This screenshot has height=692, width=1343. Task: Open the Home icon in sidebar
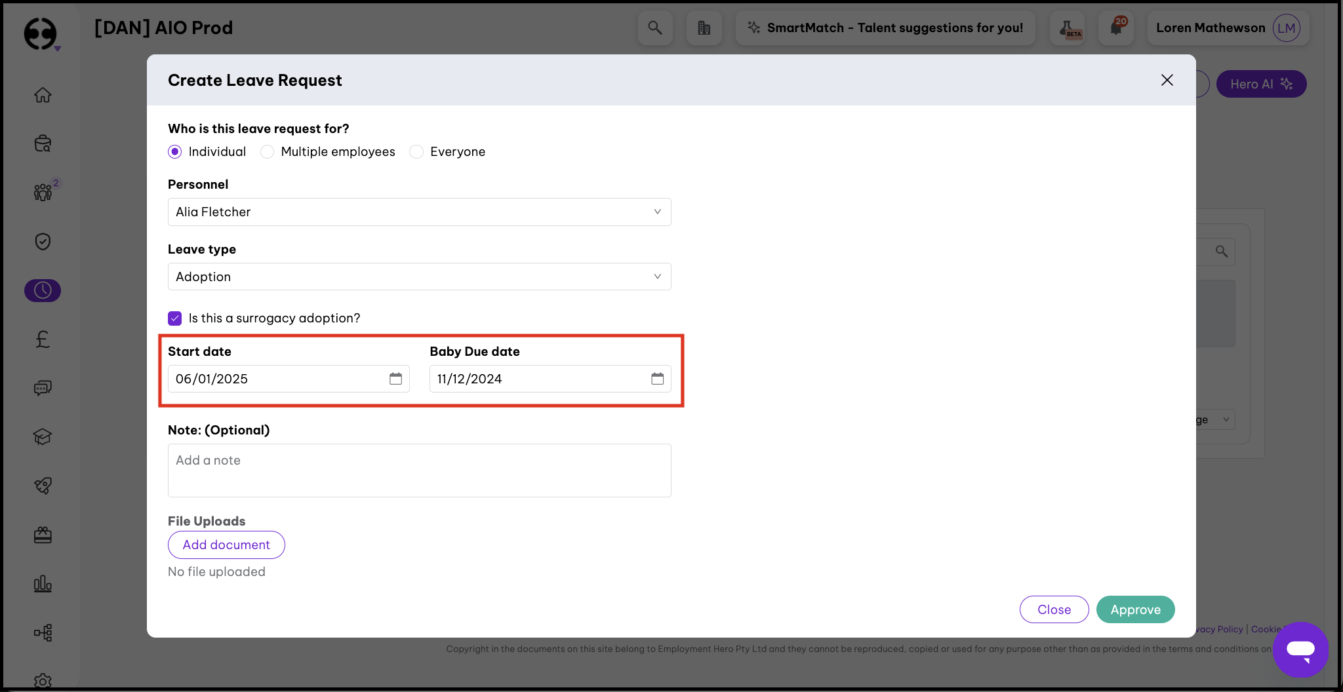click(x=43, y=95)
